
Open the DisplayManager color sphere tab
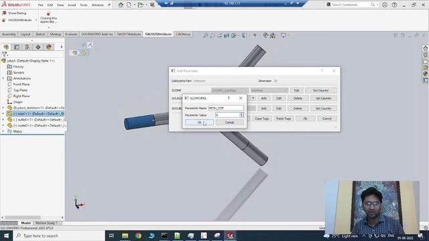[49, 47]
